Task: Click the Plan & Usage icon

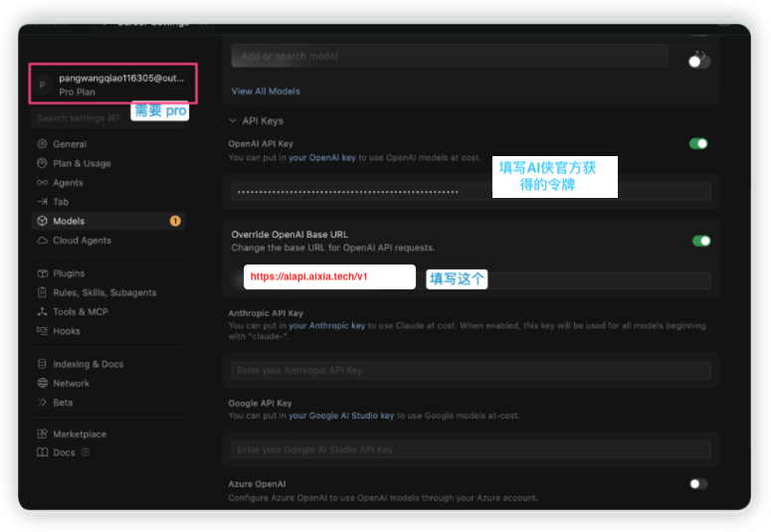Action: pos(42,163)
